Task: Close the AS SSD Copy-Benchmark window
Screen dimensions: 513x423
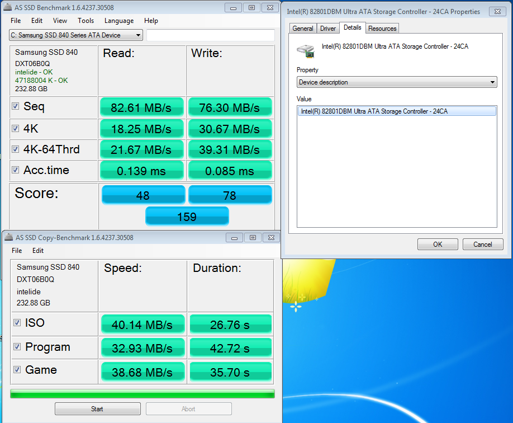Action: (x=270, y=238)
